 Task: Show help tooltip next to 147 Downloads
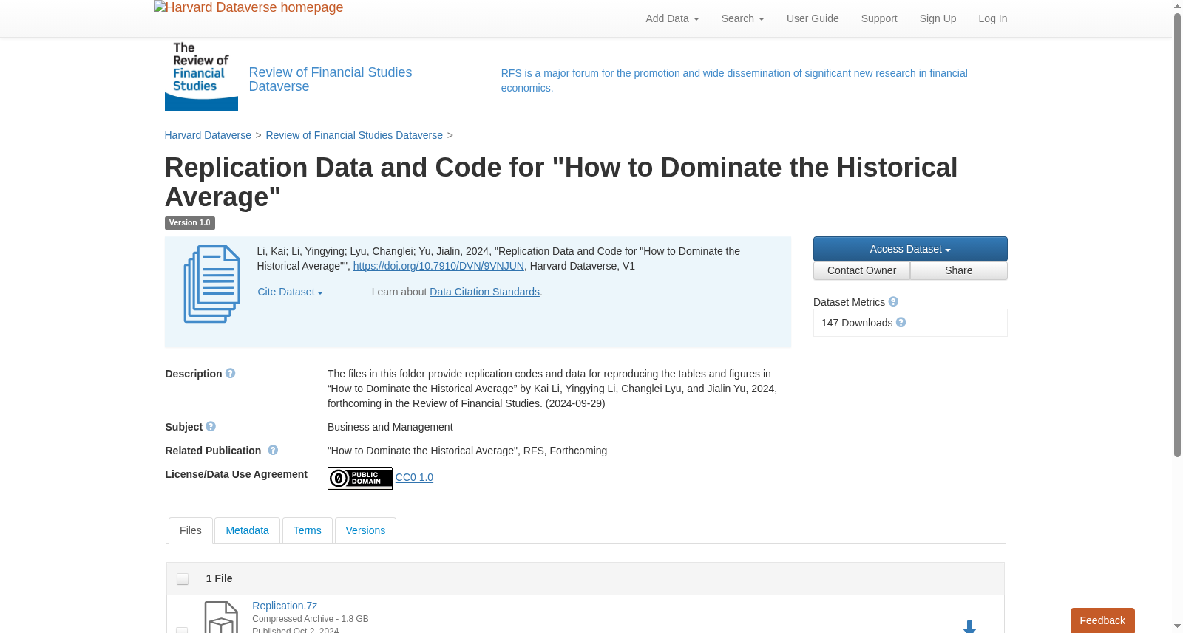901,322
